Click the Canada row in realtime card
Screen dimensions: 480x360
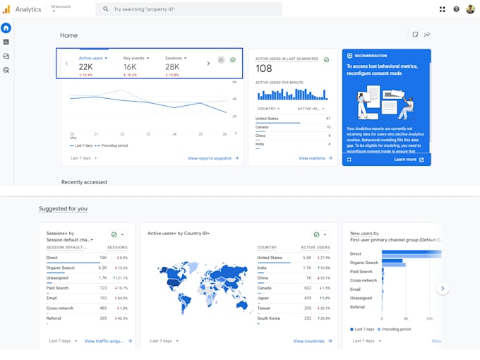coord(293,127)
